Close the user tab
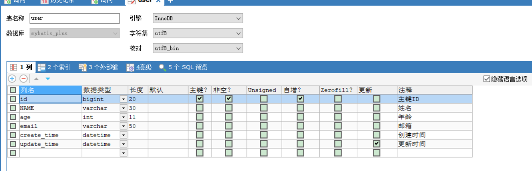This screenshot has width=532, height=171. (x=158, y=1)
